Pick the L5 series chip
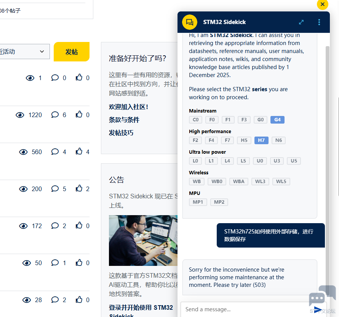Image resolution: width=339 pixels, height=317 pixels. tap(243, 161)
